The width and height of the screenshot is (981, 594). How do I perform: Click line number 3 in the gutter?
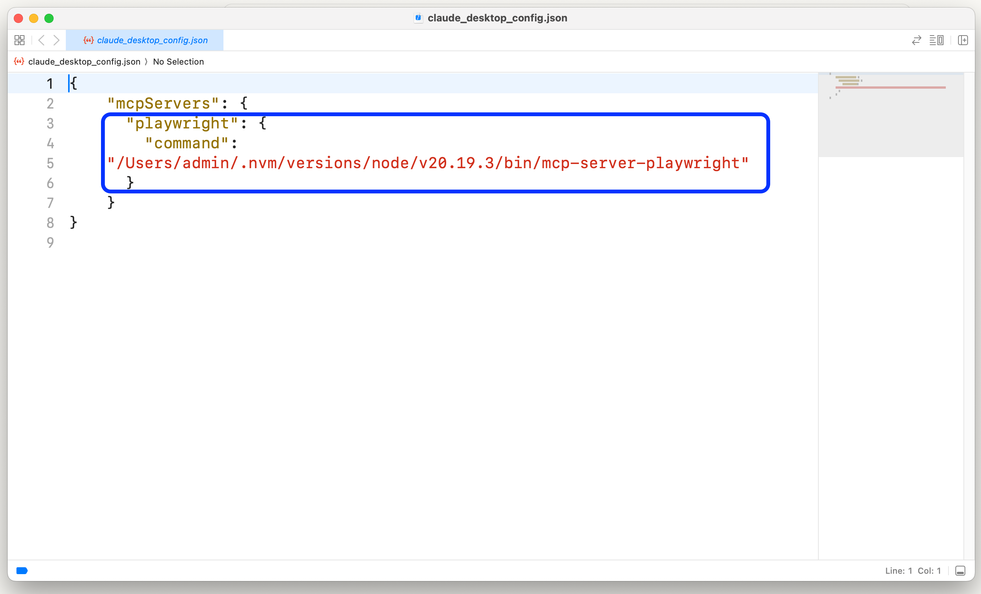coord(50,123)
